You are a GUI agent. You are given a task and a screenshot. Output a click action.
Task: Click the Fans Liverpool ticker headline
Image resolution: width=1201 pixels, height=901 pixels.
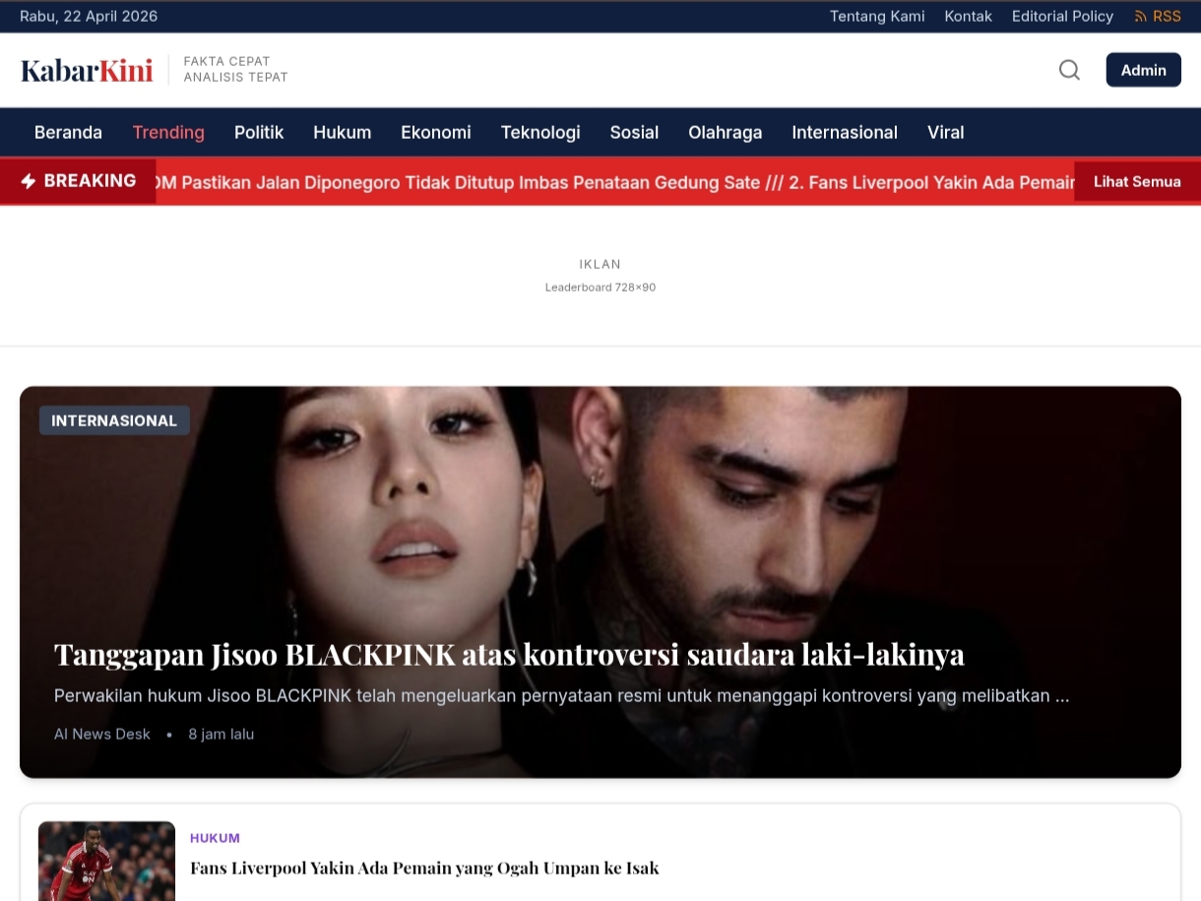(931, 182)
